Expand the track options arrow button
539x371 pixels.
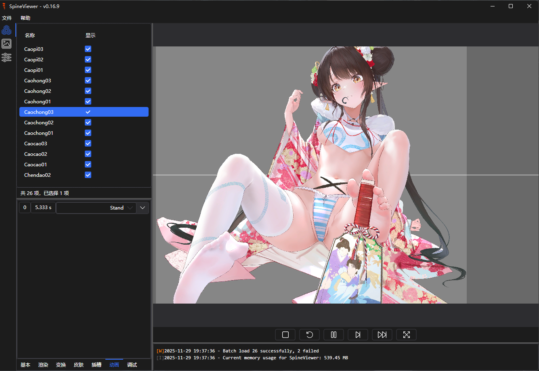click(143, 208)
